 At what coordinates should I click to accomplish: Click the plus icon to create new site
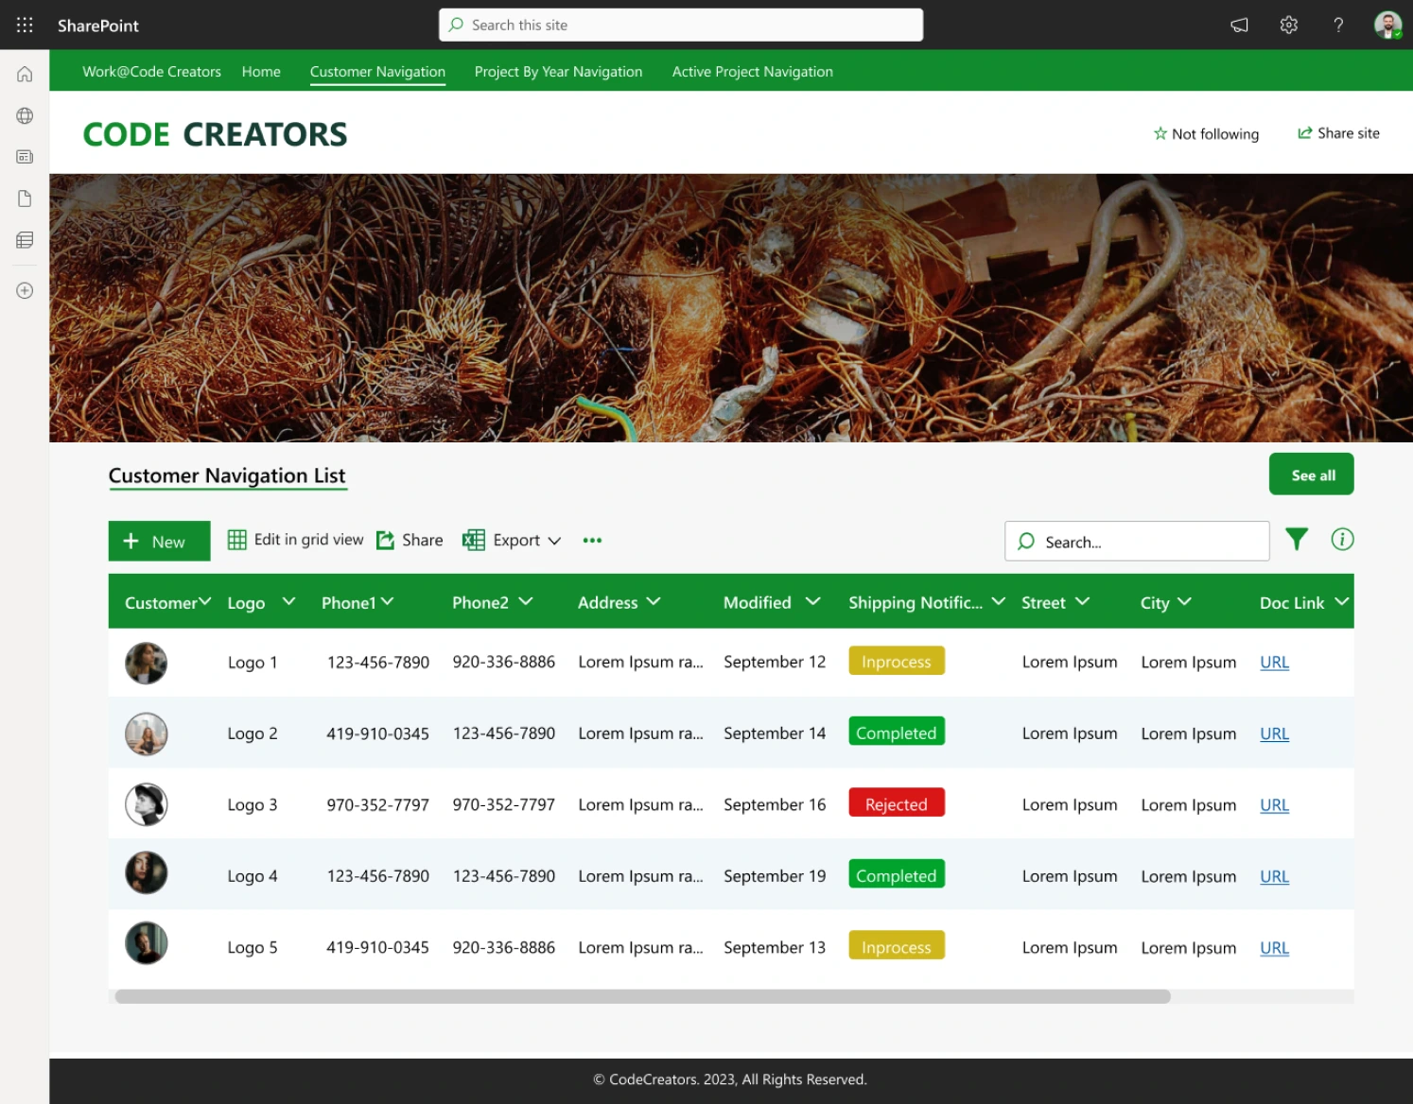(x=24, y=290)
